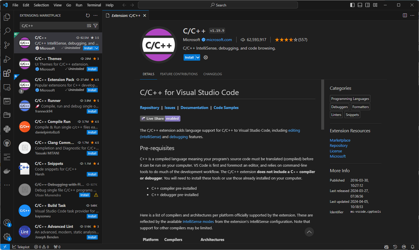Open the microsoft.com publisher link
419x250 pixels.
(219, 40)
